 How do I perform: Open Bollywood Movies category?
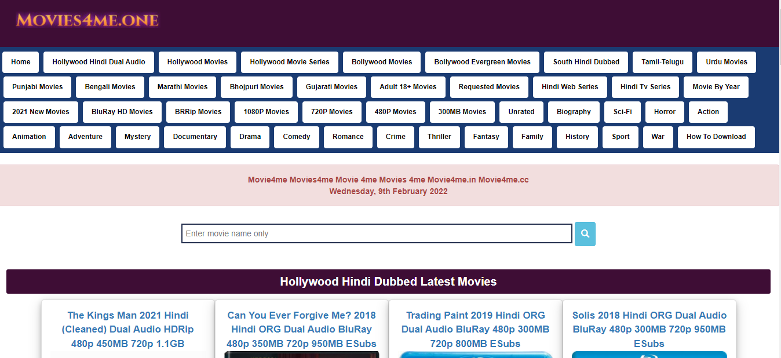[x=382, y=62]
